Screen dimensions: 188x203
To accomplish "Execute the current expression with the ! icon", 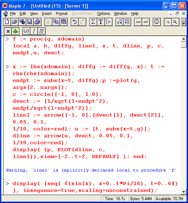I will pyautogui.click(x=34, y=31).
